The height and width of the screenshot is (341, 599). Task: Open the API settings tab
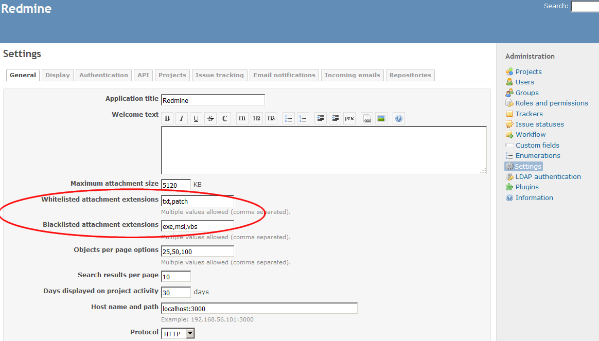click(x=143, y=75)
